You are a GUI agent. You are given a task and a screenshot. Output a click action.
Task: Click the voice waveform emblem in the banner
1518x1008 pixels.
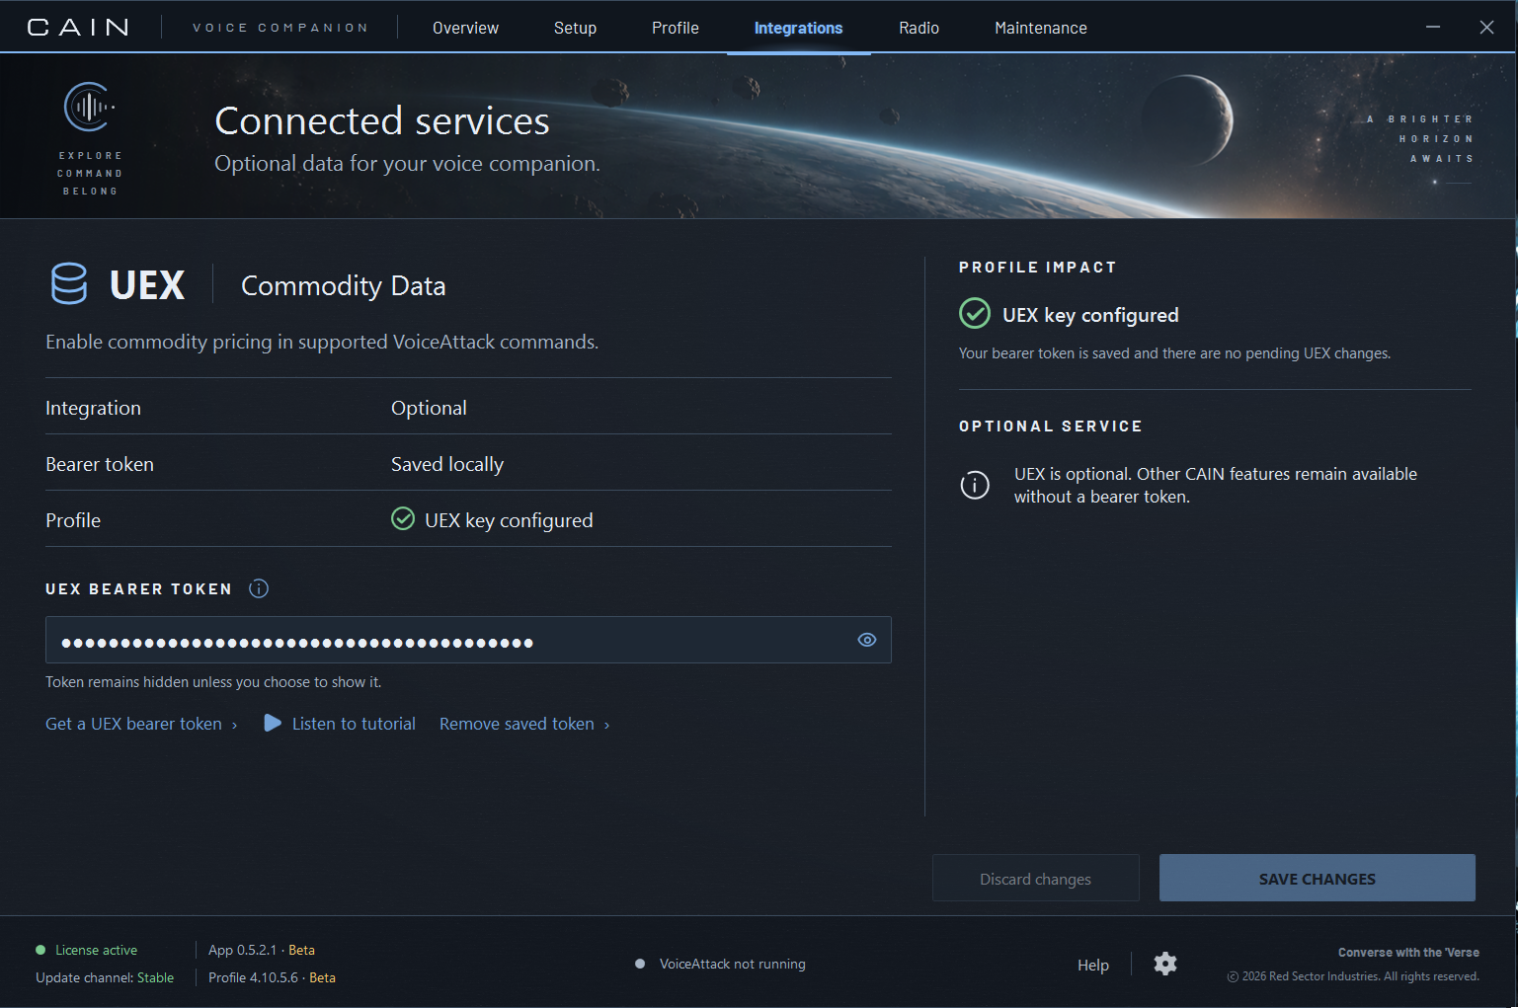tap(90, 107)
